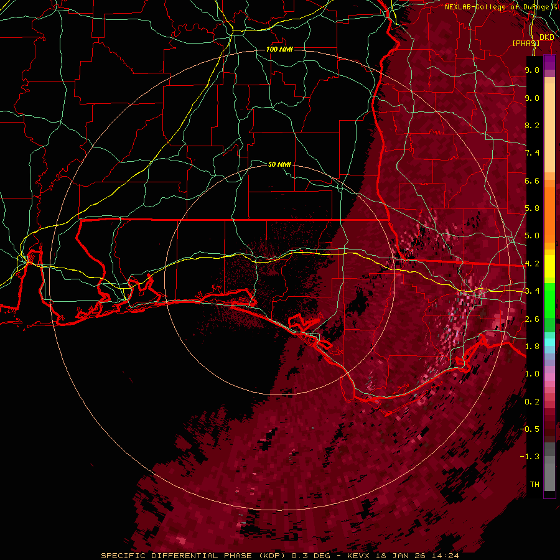The image size is (560, 560).
Task: Click the "KEVX" radar site identifier
Action: tap(358, 556)
